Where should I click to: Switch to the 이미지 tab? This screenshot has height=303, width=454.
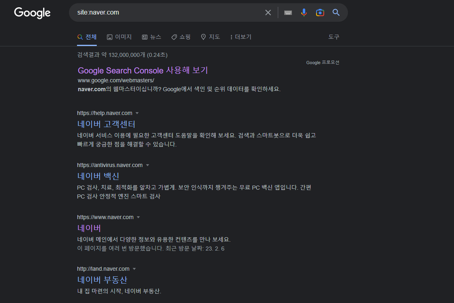pos(119,37)
